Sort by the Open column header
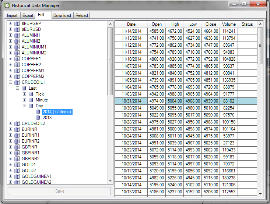This screenshot has height=204, width=270. [157, 24]
